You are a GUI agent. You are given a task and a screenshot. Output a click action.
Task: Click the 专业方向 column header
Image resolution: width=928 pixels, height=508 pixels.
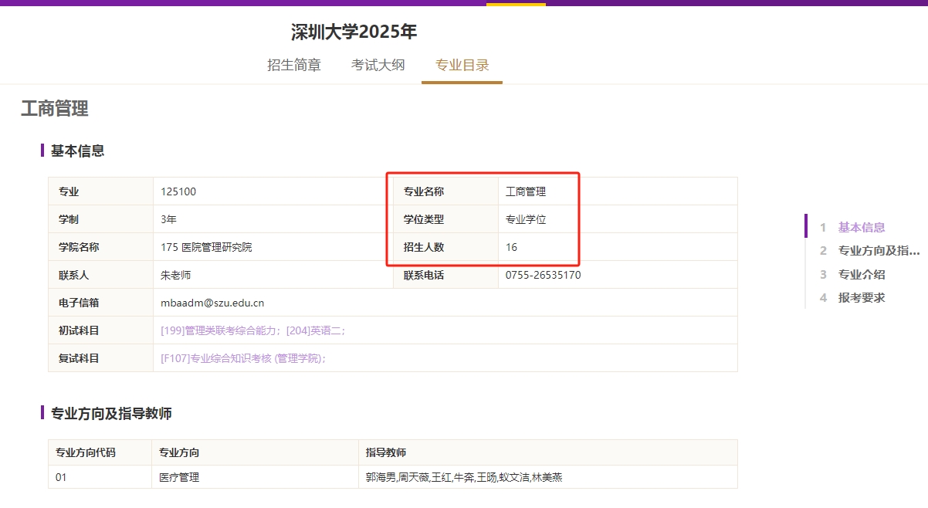256,452
